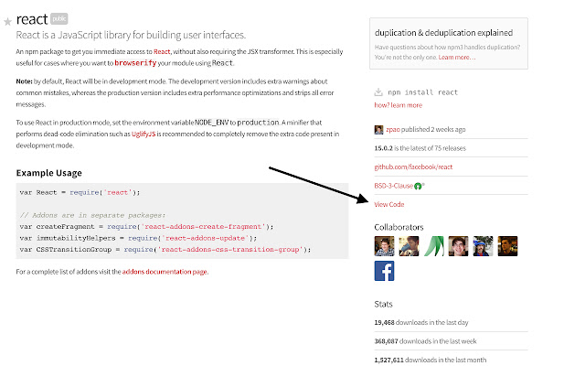Viewport: 585px width, 366px height.
Task: Click the Collaborators heading
Action: coord(399,227)
